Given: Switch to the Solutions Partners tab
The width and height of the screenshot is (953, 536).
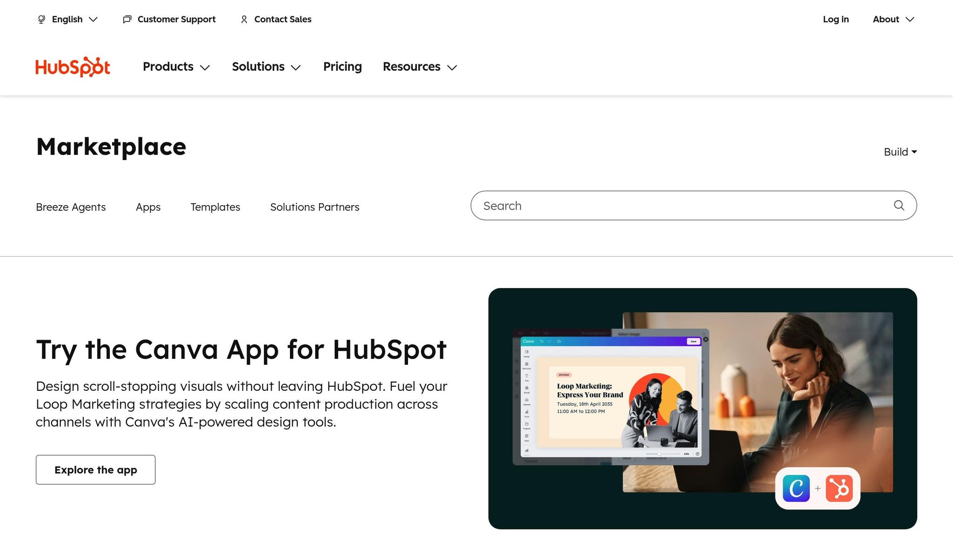Looking at the screenshot, I should 315,207.
